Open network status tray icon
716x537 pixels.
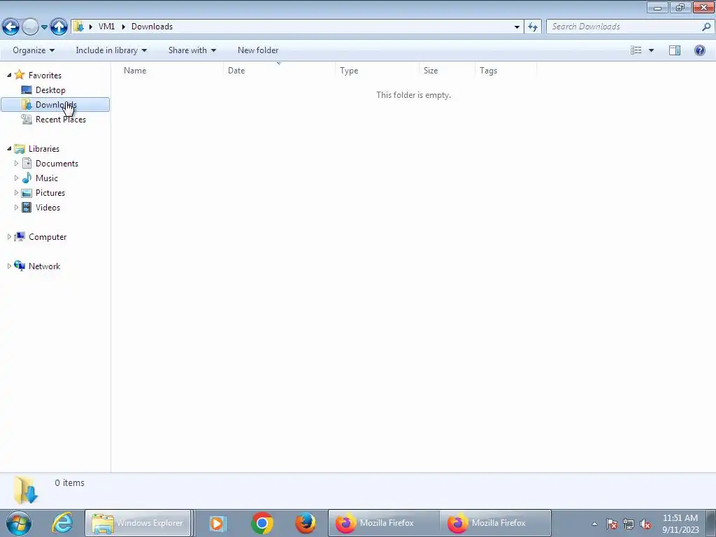tap(629, 524)
